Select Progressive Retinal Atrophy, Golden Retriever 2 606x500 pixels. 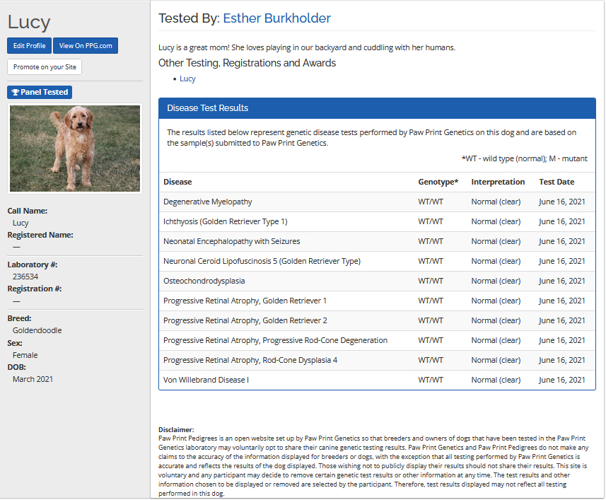[245, 320]
